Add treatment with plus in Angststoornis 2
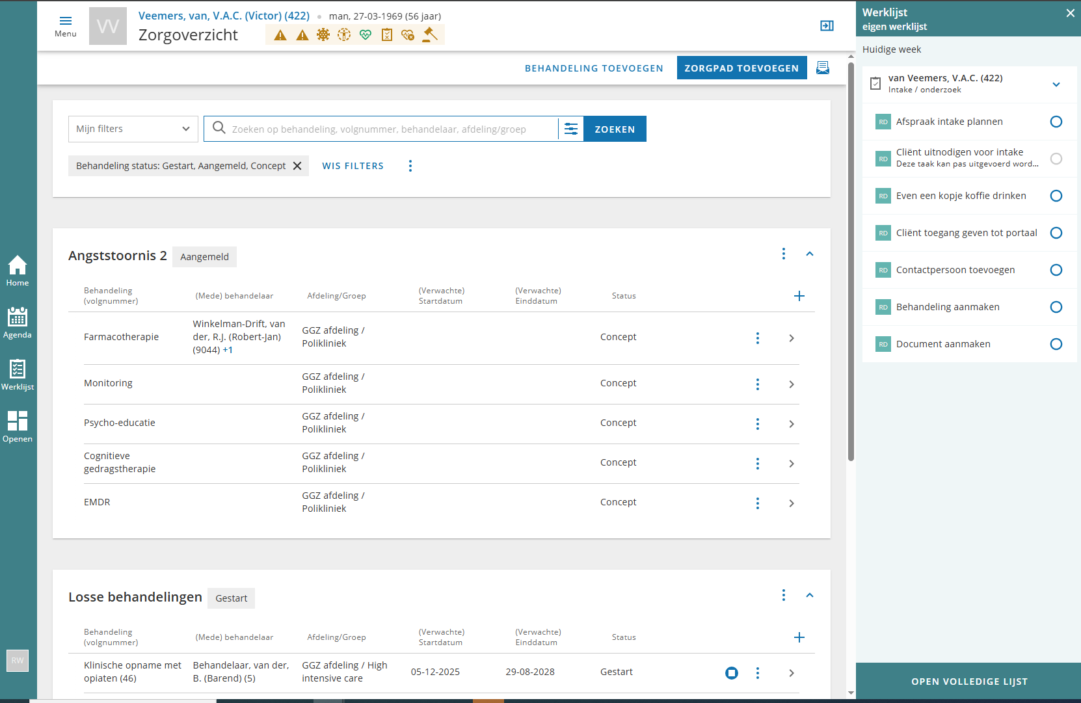This screenshot has height=703, width=1081. pos(799,297)
